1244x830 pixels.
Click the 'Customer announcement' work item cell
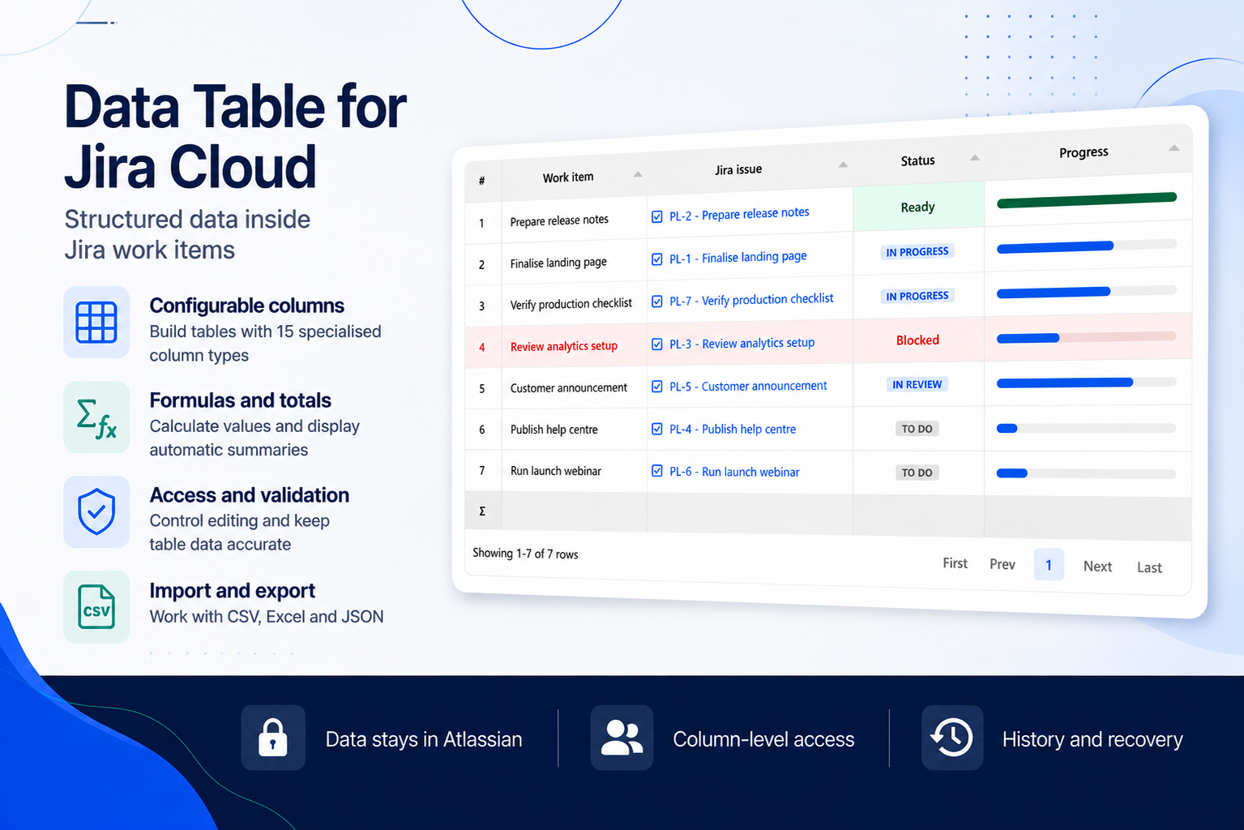[x=575, y=388]
